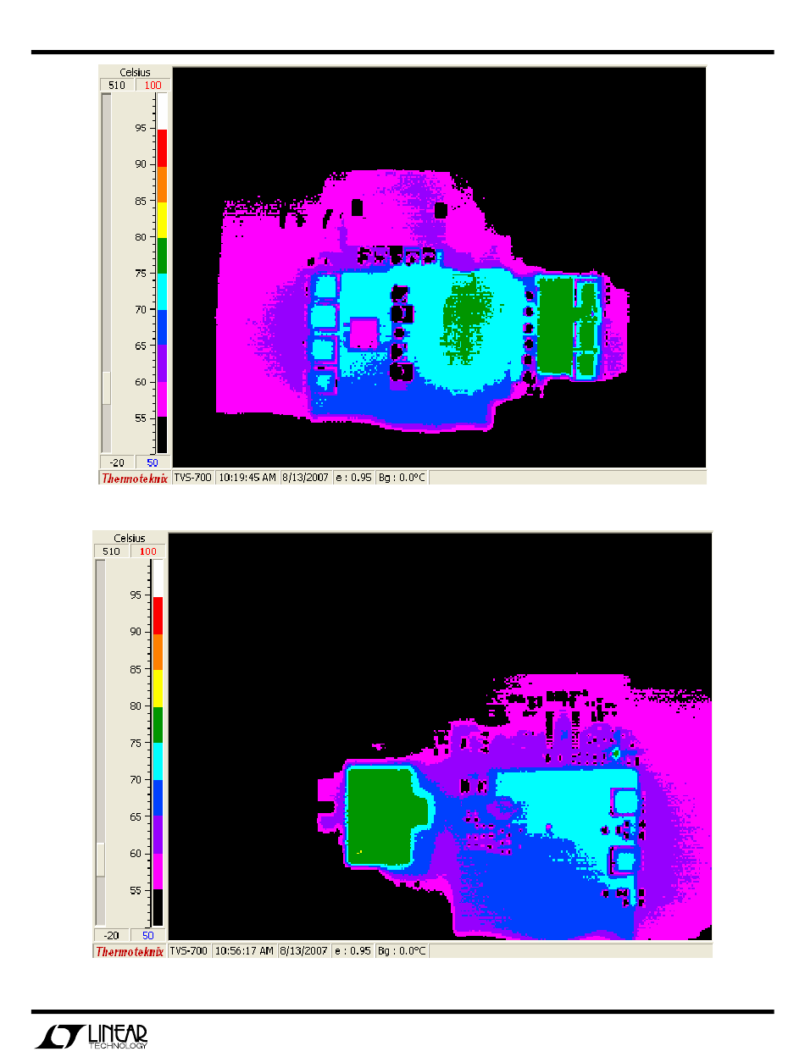Pick the purple 60-65 band in the 10:56:17 AM scale
Image resolution: width=805 pixels, height=1057 pixels.
coord(158,835)
